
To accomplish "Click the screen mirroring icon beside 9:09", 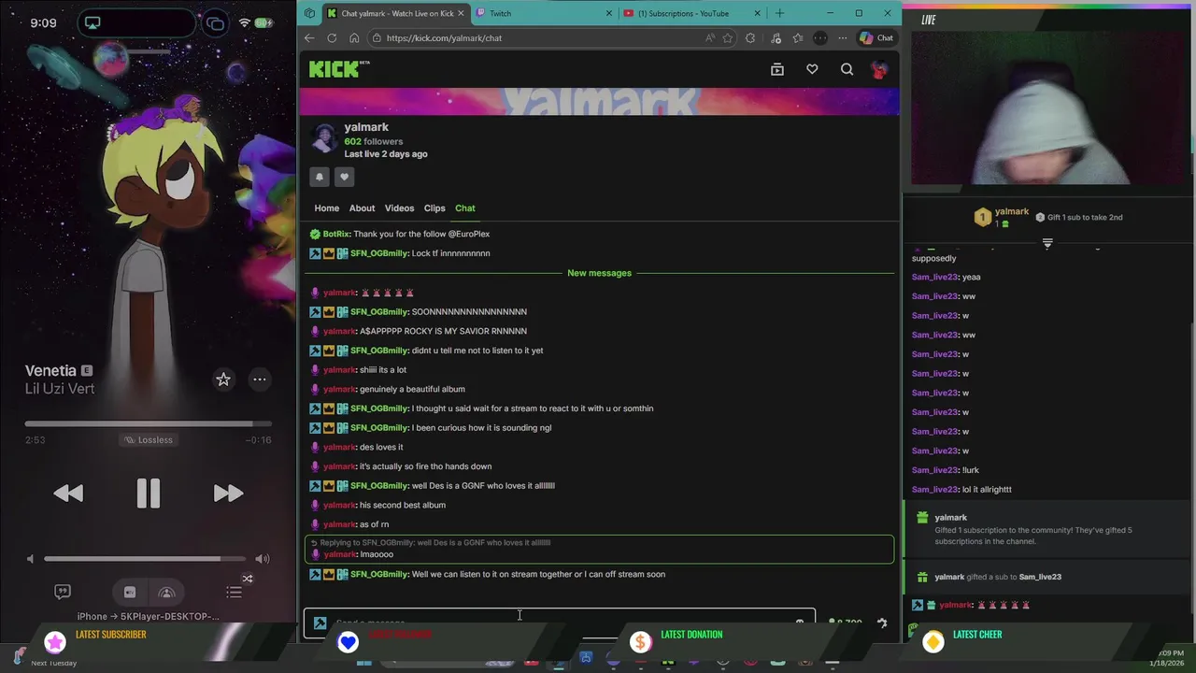I will 93,23.
